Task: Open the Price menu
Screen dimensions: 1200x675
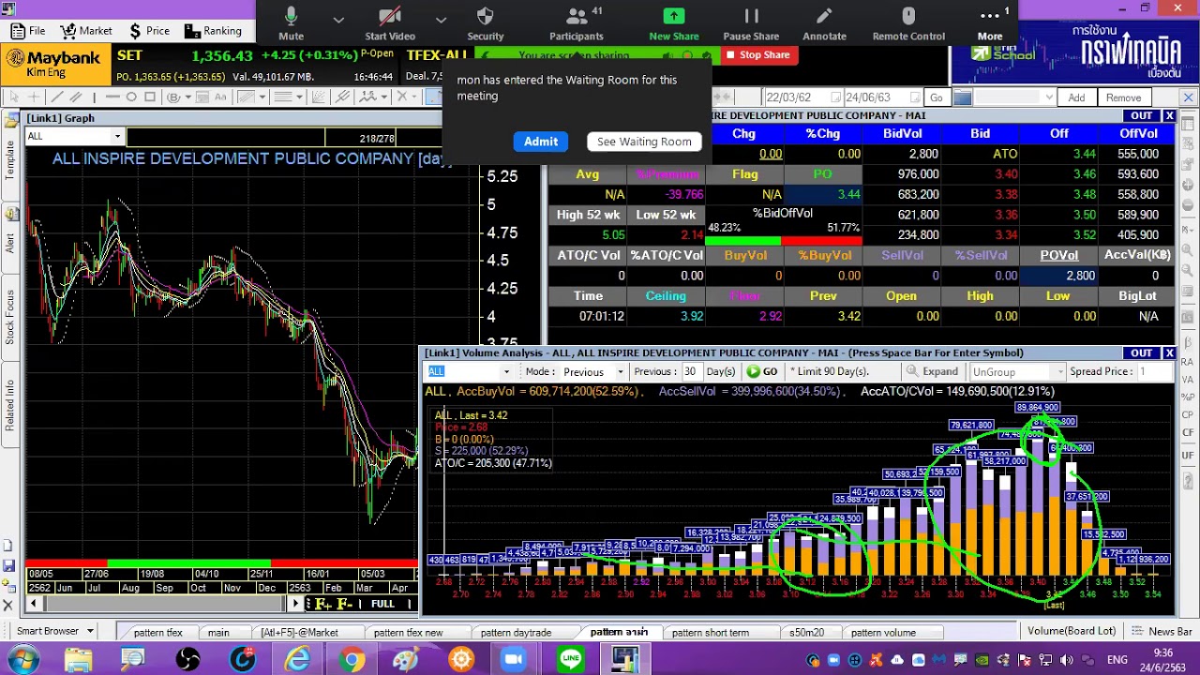Action: [149, 31]
